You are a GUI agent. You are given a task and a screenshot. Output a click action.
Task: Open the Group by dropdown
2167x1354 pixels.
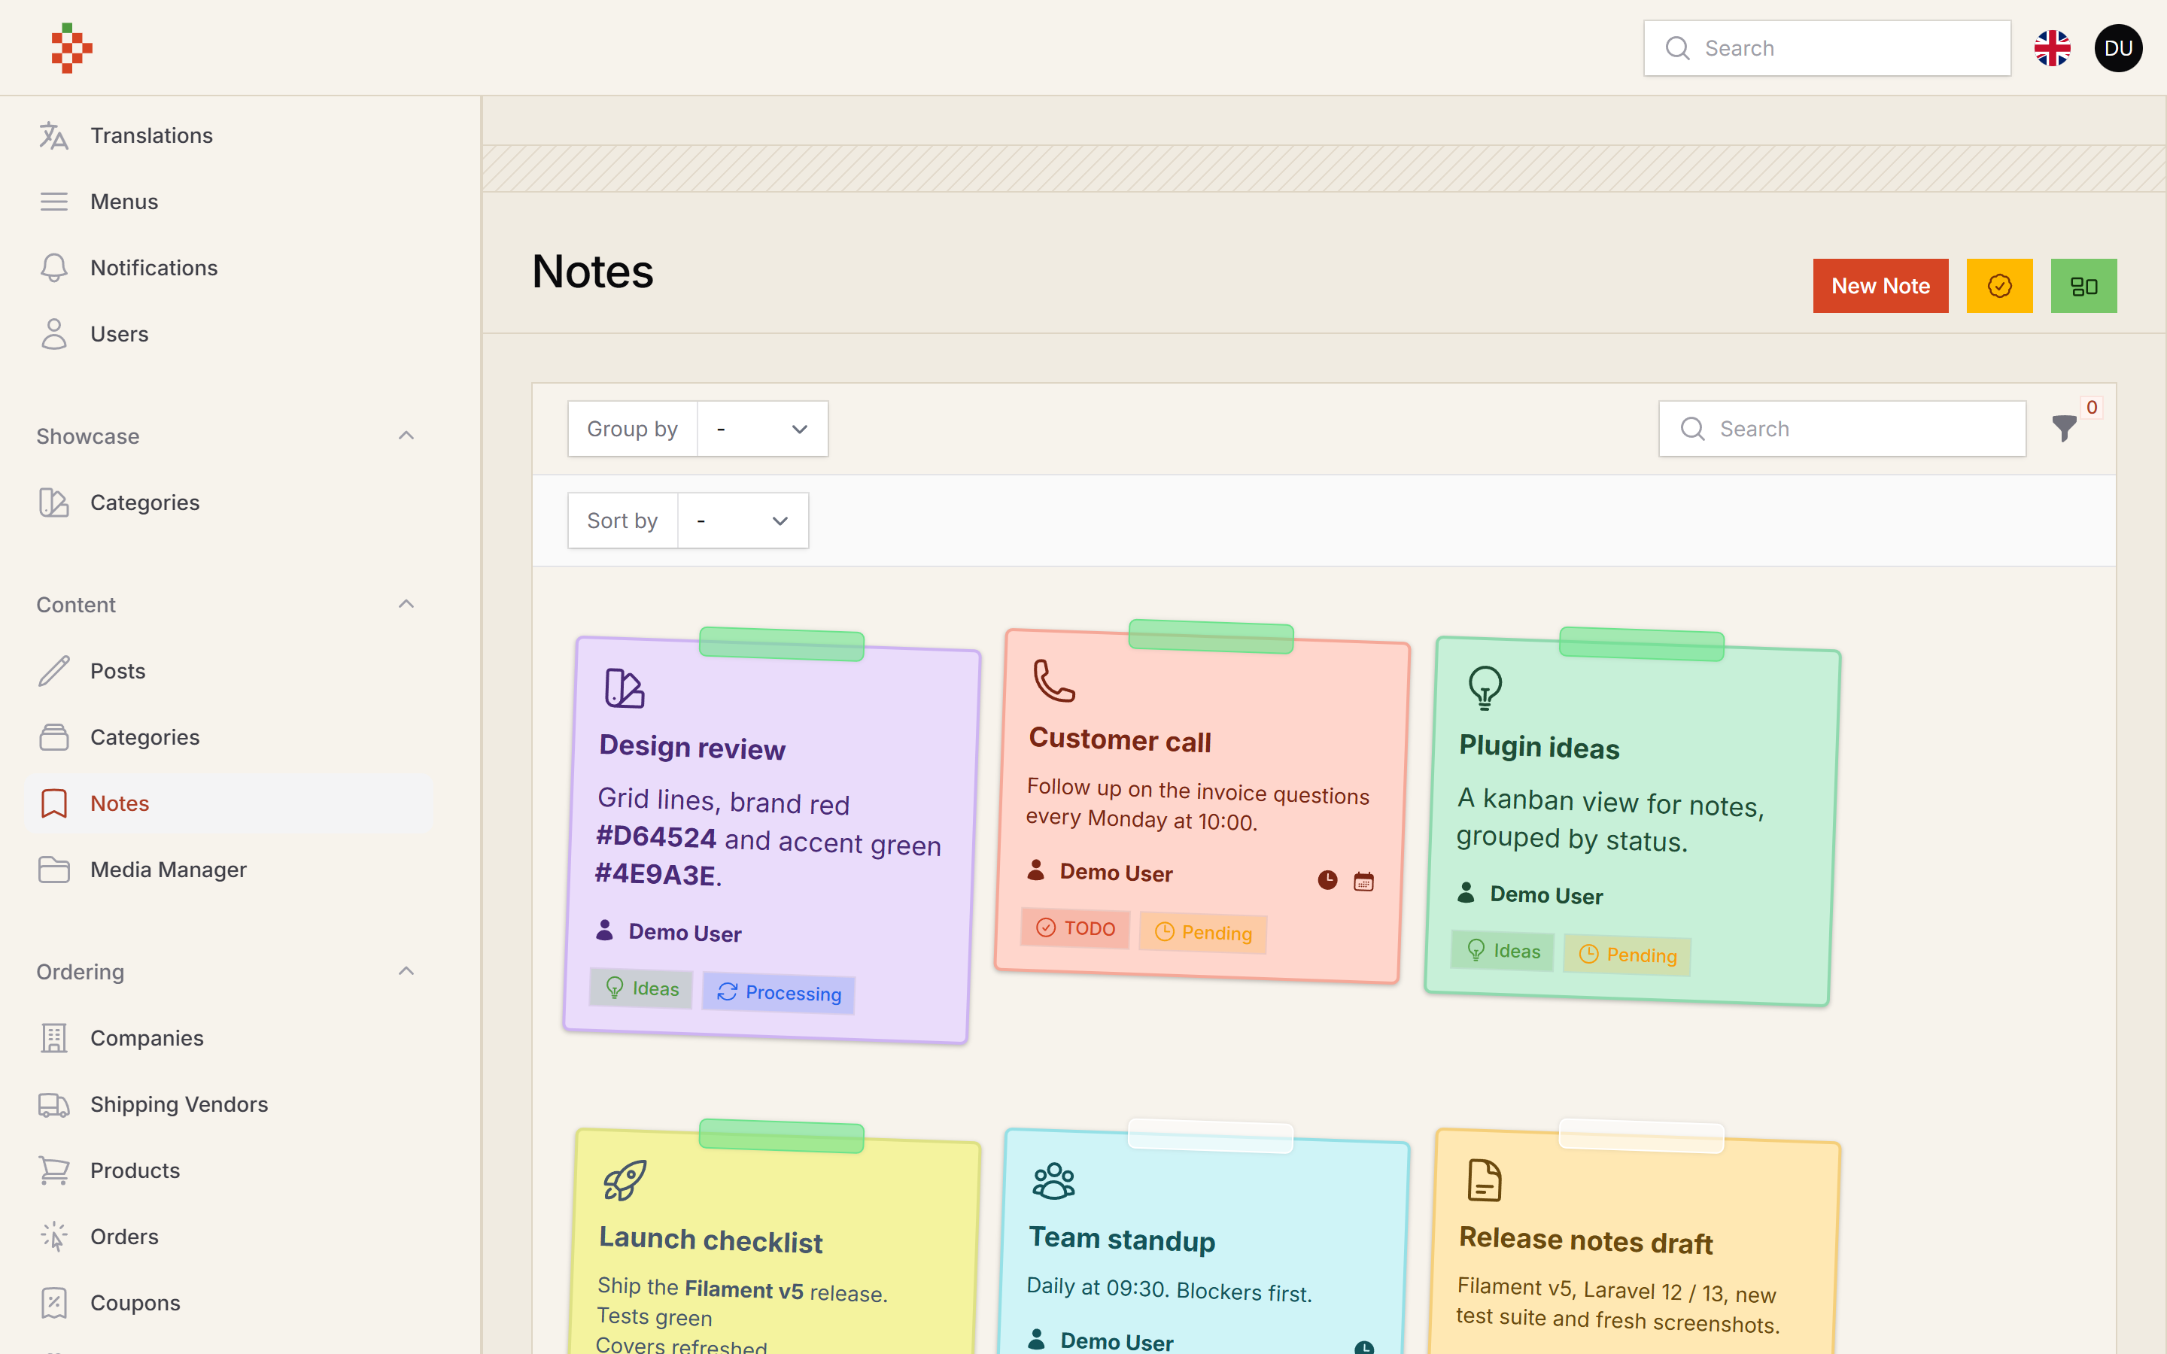(x=762, y=429)
